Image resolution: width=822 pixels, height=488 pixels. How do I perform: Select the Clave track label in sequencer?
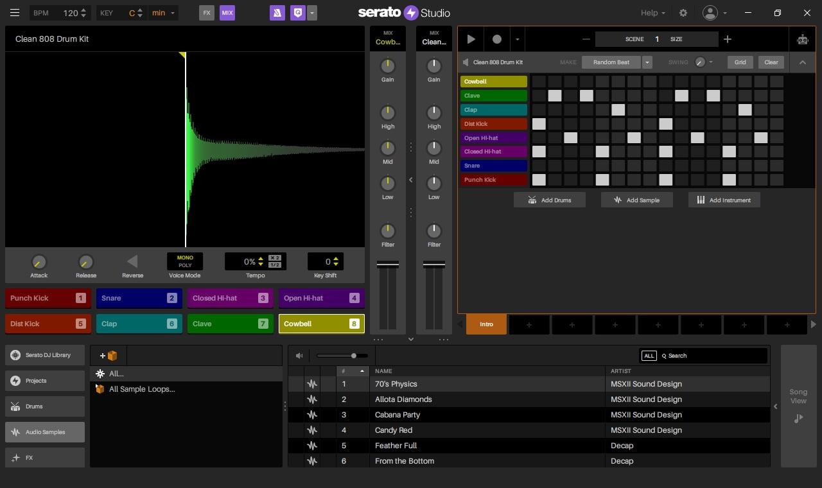tap(494, 96)
